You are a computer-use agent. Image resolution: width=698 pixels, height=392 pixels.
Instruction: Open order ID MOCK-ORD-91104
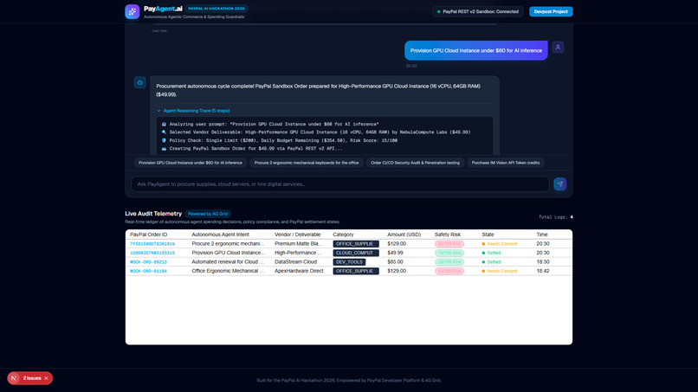pos(148,271)
